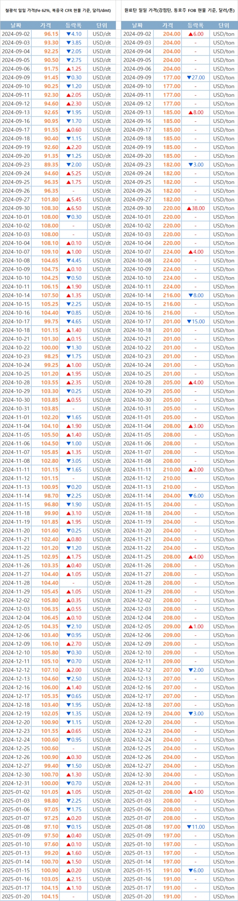Click coking coal price 177.00 on 2024-09-09

(x=172, y=78)
